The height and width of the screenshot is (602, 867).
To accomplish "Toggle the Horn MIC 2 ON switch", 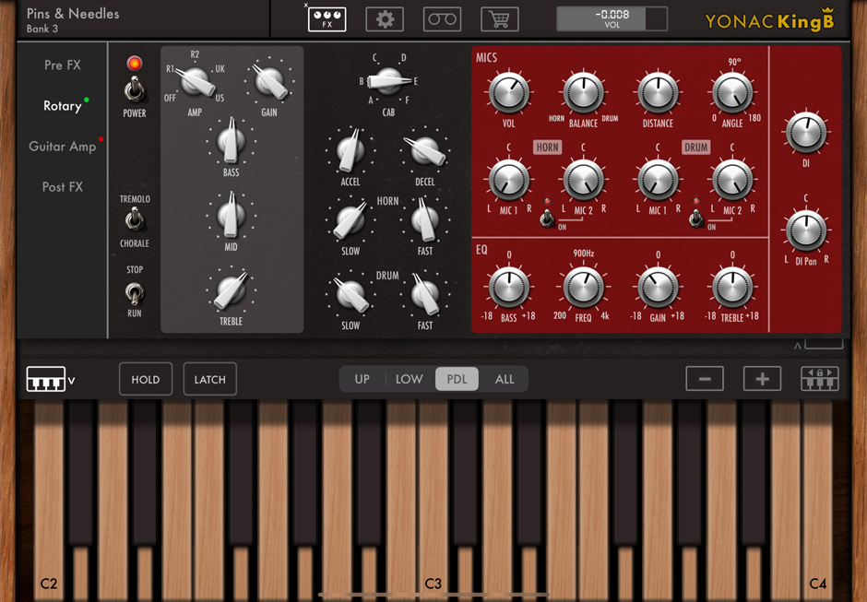I will (x=547, y=218).
